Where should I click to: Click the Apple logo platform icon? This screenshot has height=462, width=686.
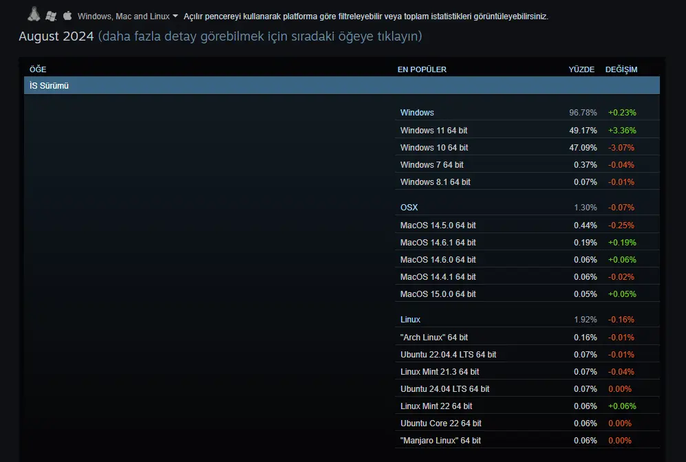(x=67, y=16)
